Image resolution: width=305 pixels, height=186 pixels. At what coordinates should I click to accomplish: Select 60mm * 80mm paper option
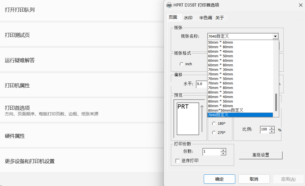click(240, 65)
